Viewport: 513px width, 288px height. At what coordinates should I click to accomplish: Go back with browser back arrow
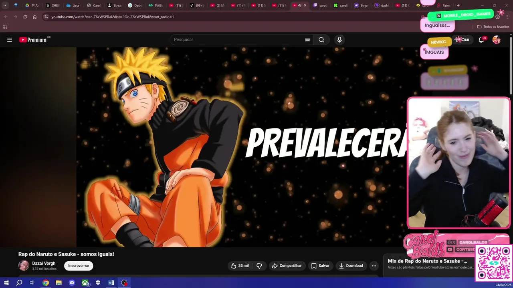coord(5,17)
